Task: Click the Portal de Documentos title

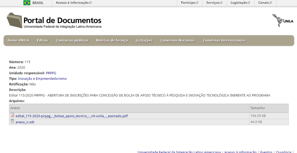Action: tap(62, 20)
